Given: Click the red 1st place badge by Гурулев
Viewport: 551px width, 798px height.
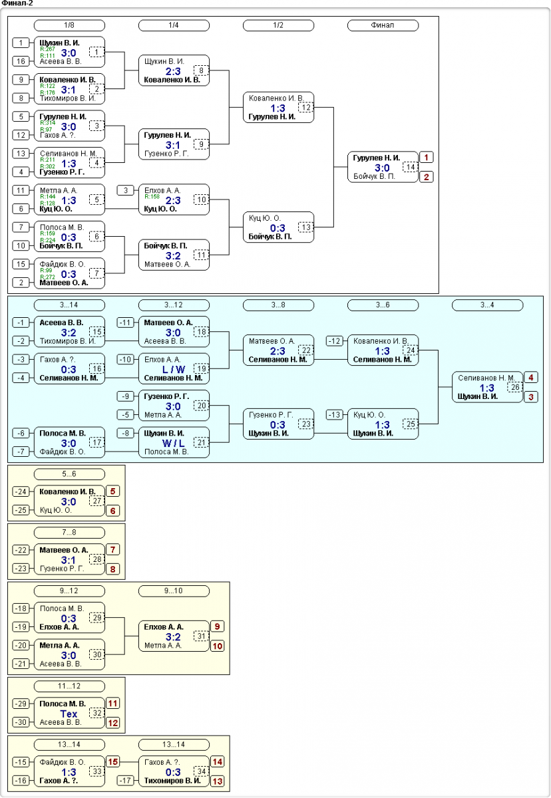Looking at the screenshot, I should [427, 158].
